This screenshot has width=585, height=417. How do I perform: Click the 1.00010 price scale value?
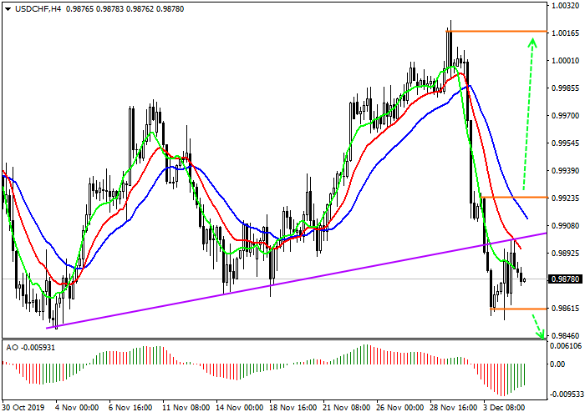[566, 61]
